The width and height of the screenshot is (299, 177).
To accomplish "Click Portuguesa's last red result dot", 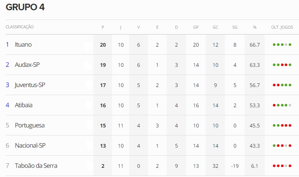I will point(290,126).
